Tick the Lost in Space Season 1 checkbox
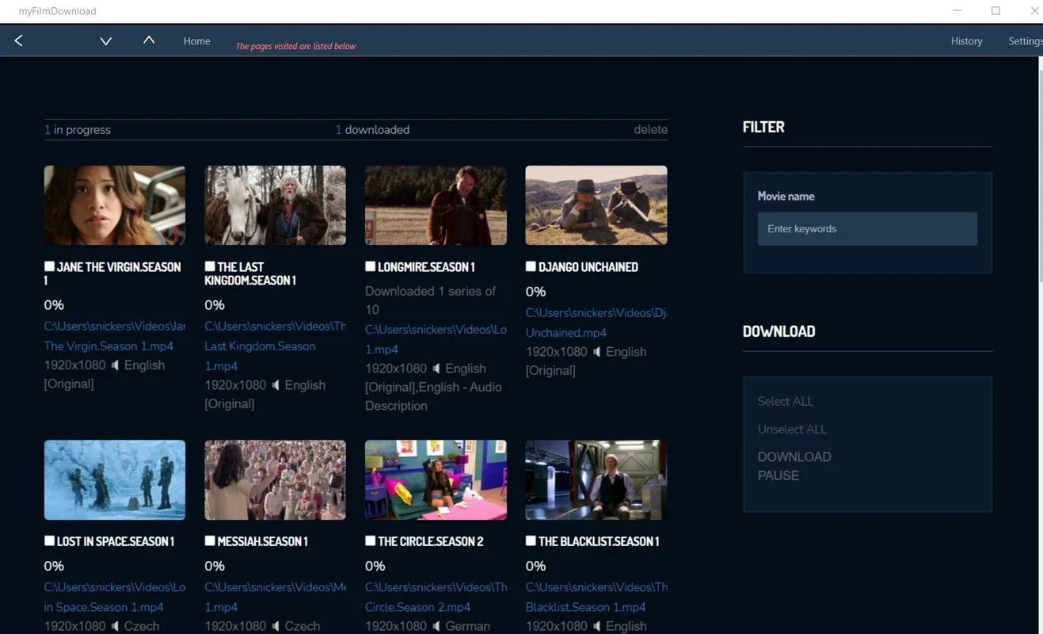Screen dimensions: 1043x634 coord(50,540)
